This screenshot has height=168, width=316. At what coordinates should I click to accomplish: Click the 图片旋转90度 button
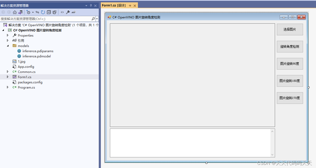[x=290, y=64]
